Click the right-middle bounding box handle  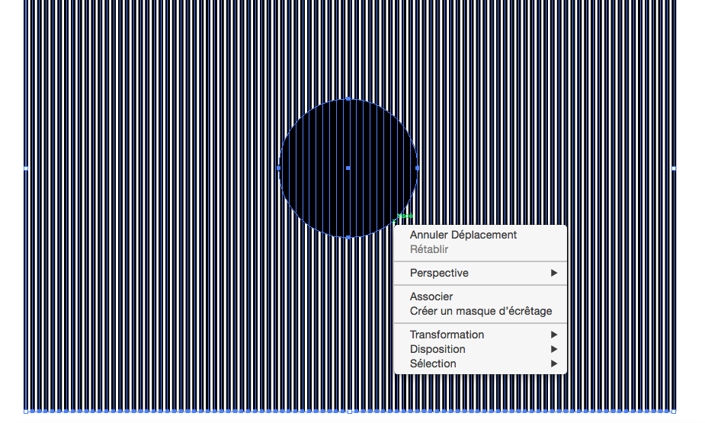click(x=674, y=168)
